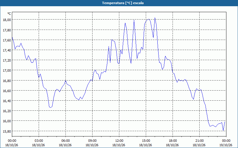Select the 17,00 y-axis value

(7, 70)
